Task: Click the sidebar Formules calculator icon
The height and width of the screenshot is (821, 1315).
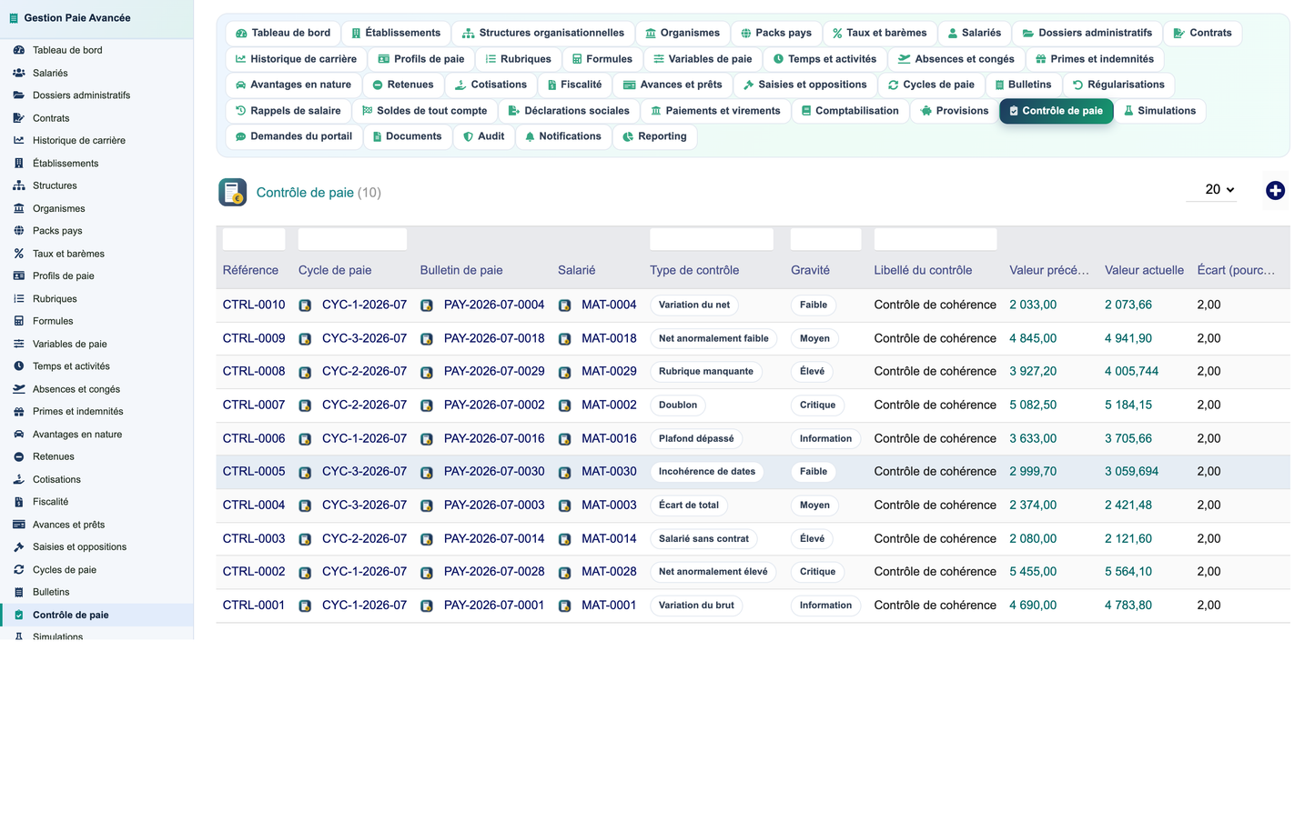Action: [19, 321]
